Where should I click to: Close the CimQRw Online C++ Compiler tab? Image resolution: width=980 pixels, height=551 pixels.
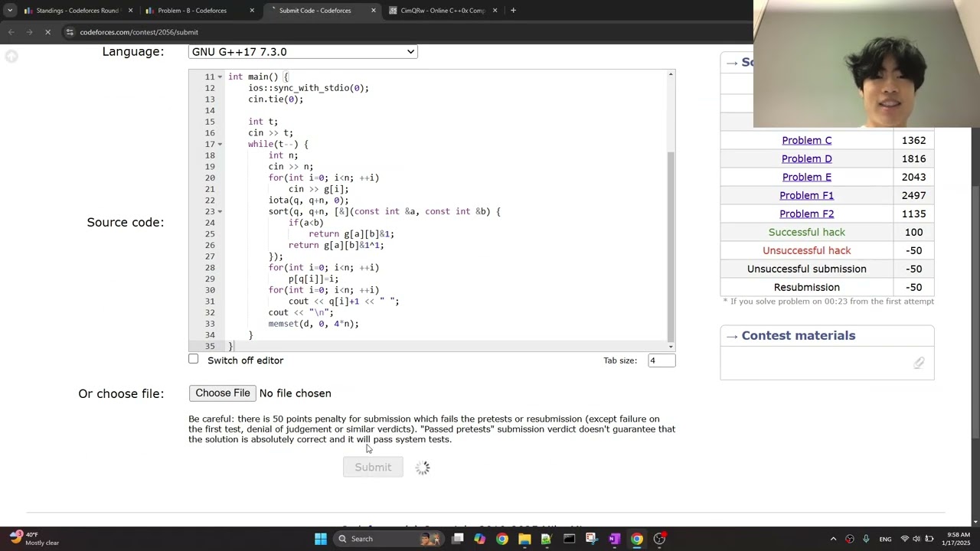[495, 11]
